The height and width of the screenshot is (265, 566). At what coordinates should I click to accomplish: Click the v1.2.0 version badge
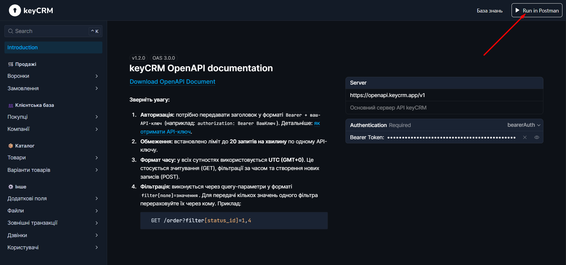click(x=138, y=58)
